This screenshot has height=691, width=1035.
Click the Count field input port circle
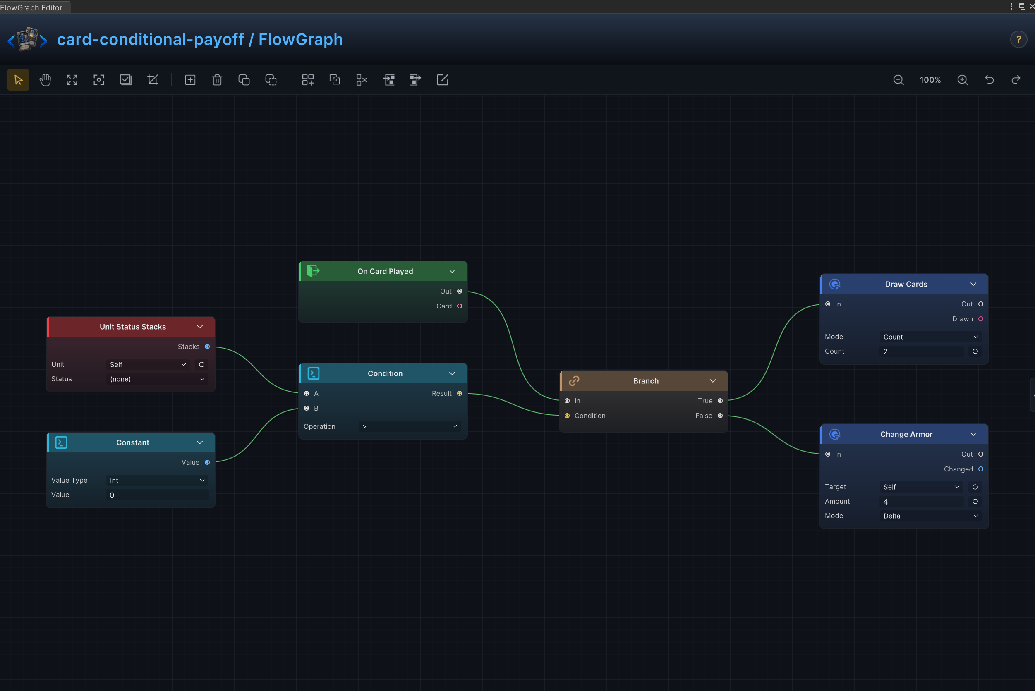point(975,351)
